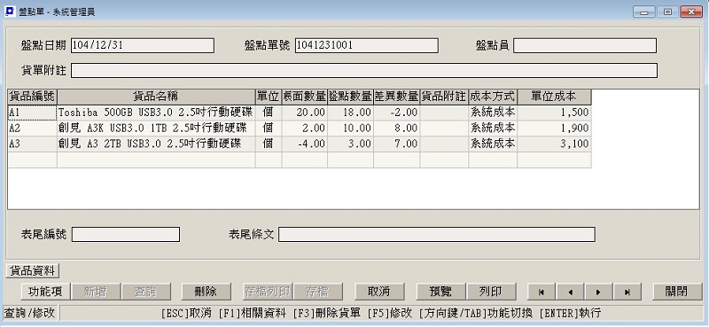
Task: Click the 10.00 counted quantity cell
Action: pyautogui.click(x=350, y=128)
